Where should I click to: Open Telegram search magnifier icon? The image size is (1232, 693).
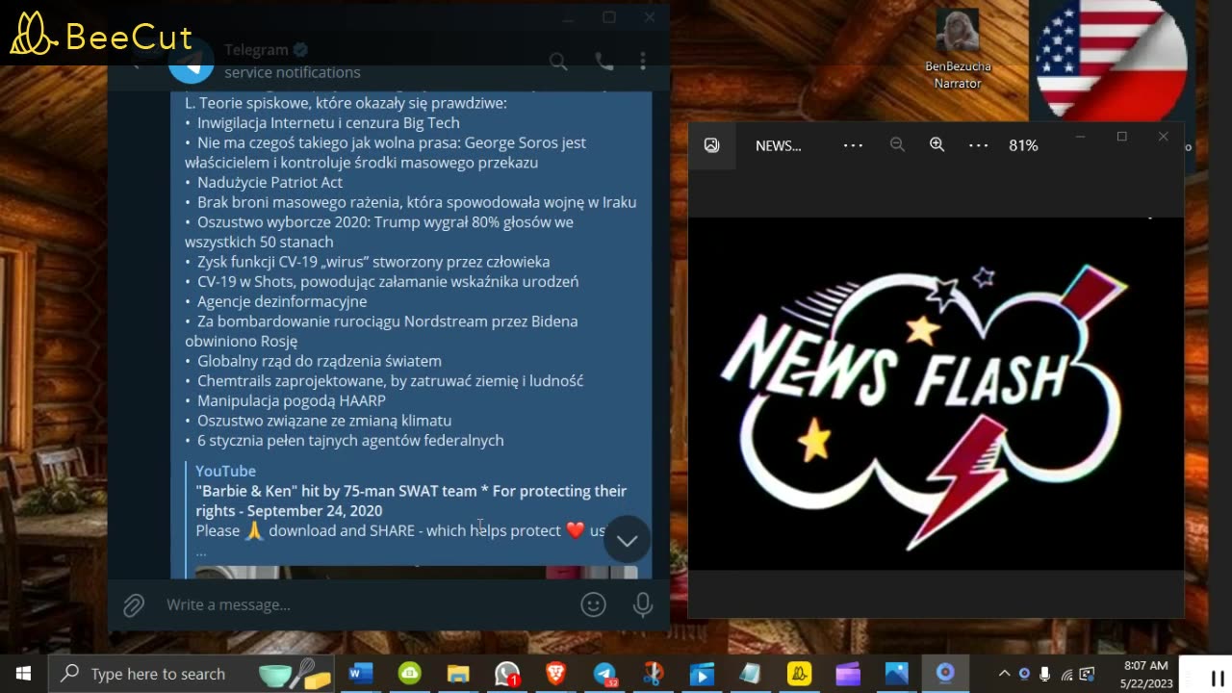pos(558,62)
